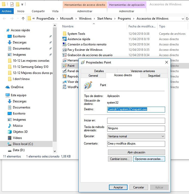Click the navigation pane scroll down arrow
The height and width of the screenshot is (194, 189).
pos(55,151)
